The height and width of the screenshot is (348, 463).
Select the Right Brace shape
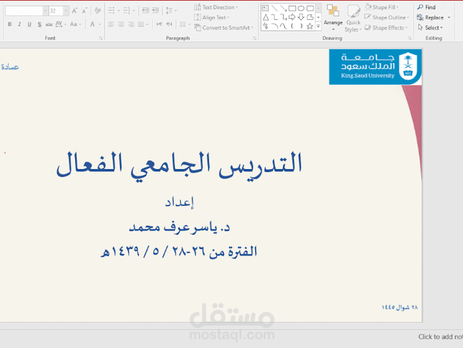(x=301, y=26)
